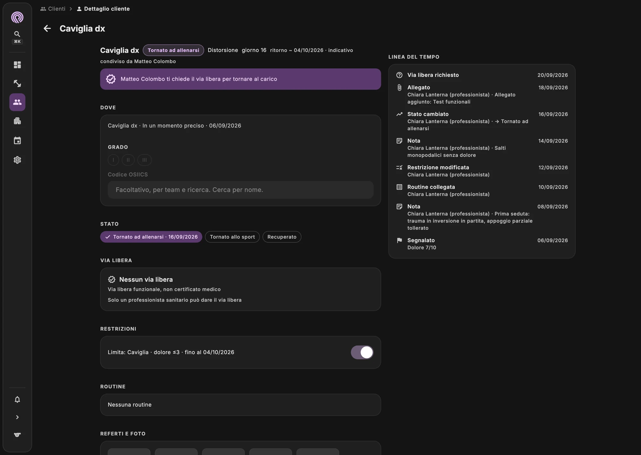
Task: Open the search icon in sidebar
Action: (x=17, y=34)
